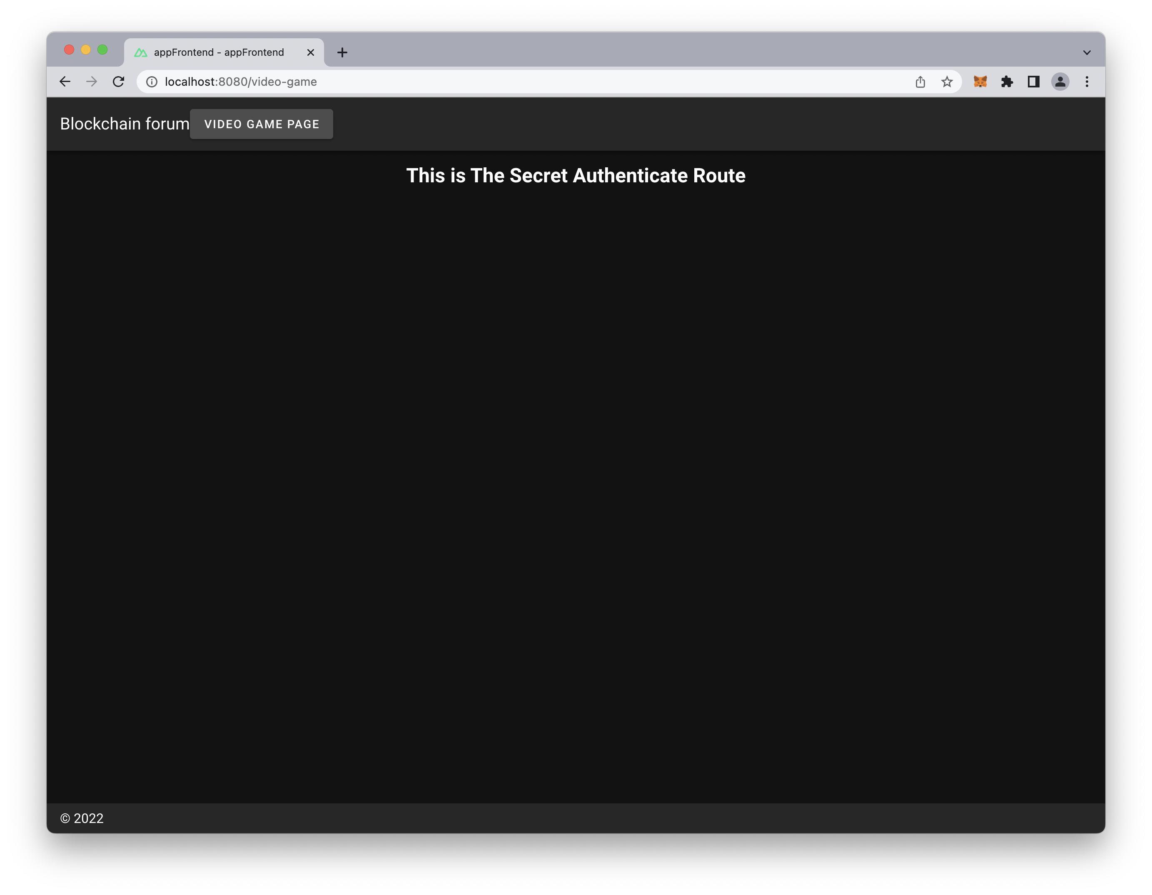This screenshot has width=1152, height=895.
Task: Open the Chrome profile avatar
Action: [x=1060, y=82]
